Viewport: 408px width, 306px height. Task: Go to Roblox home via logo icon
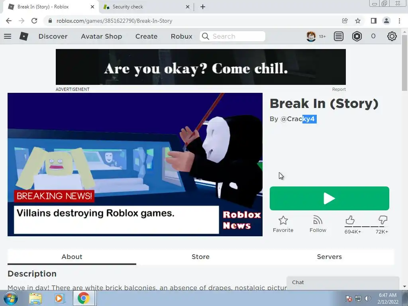[24, 36]
